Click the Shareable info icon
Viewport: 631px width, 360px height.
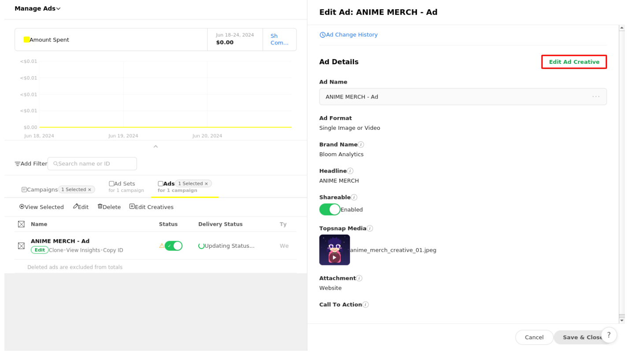coord(354,197)
